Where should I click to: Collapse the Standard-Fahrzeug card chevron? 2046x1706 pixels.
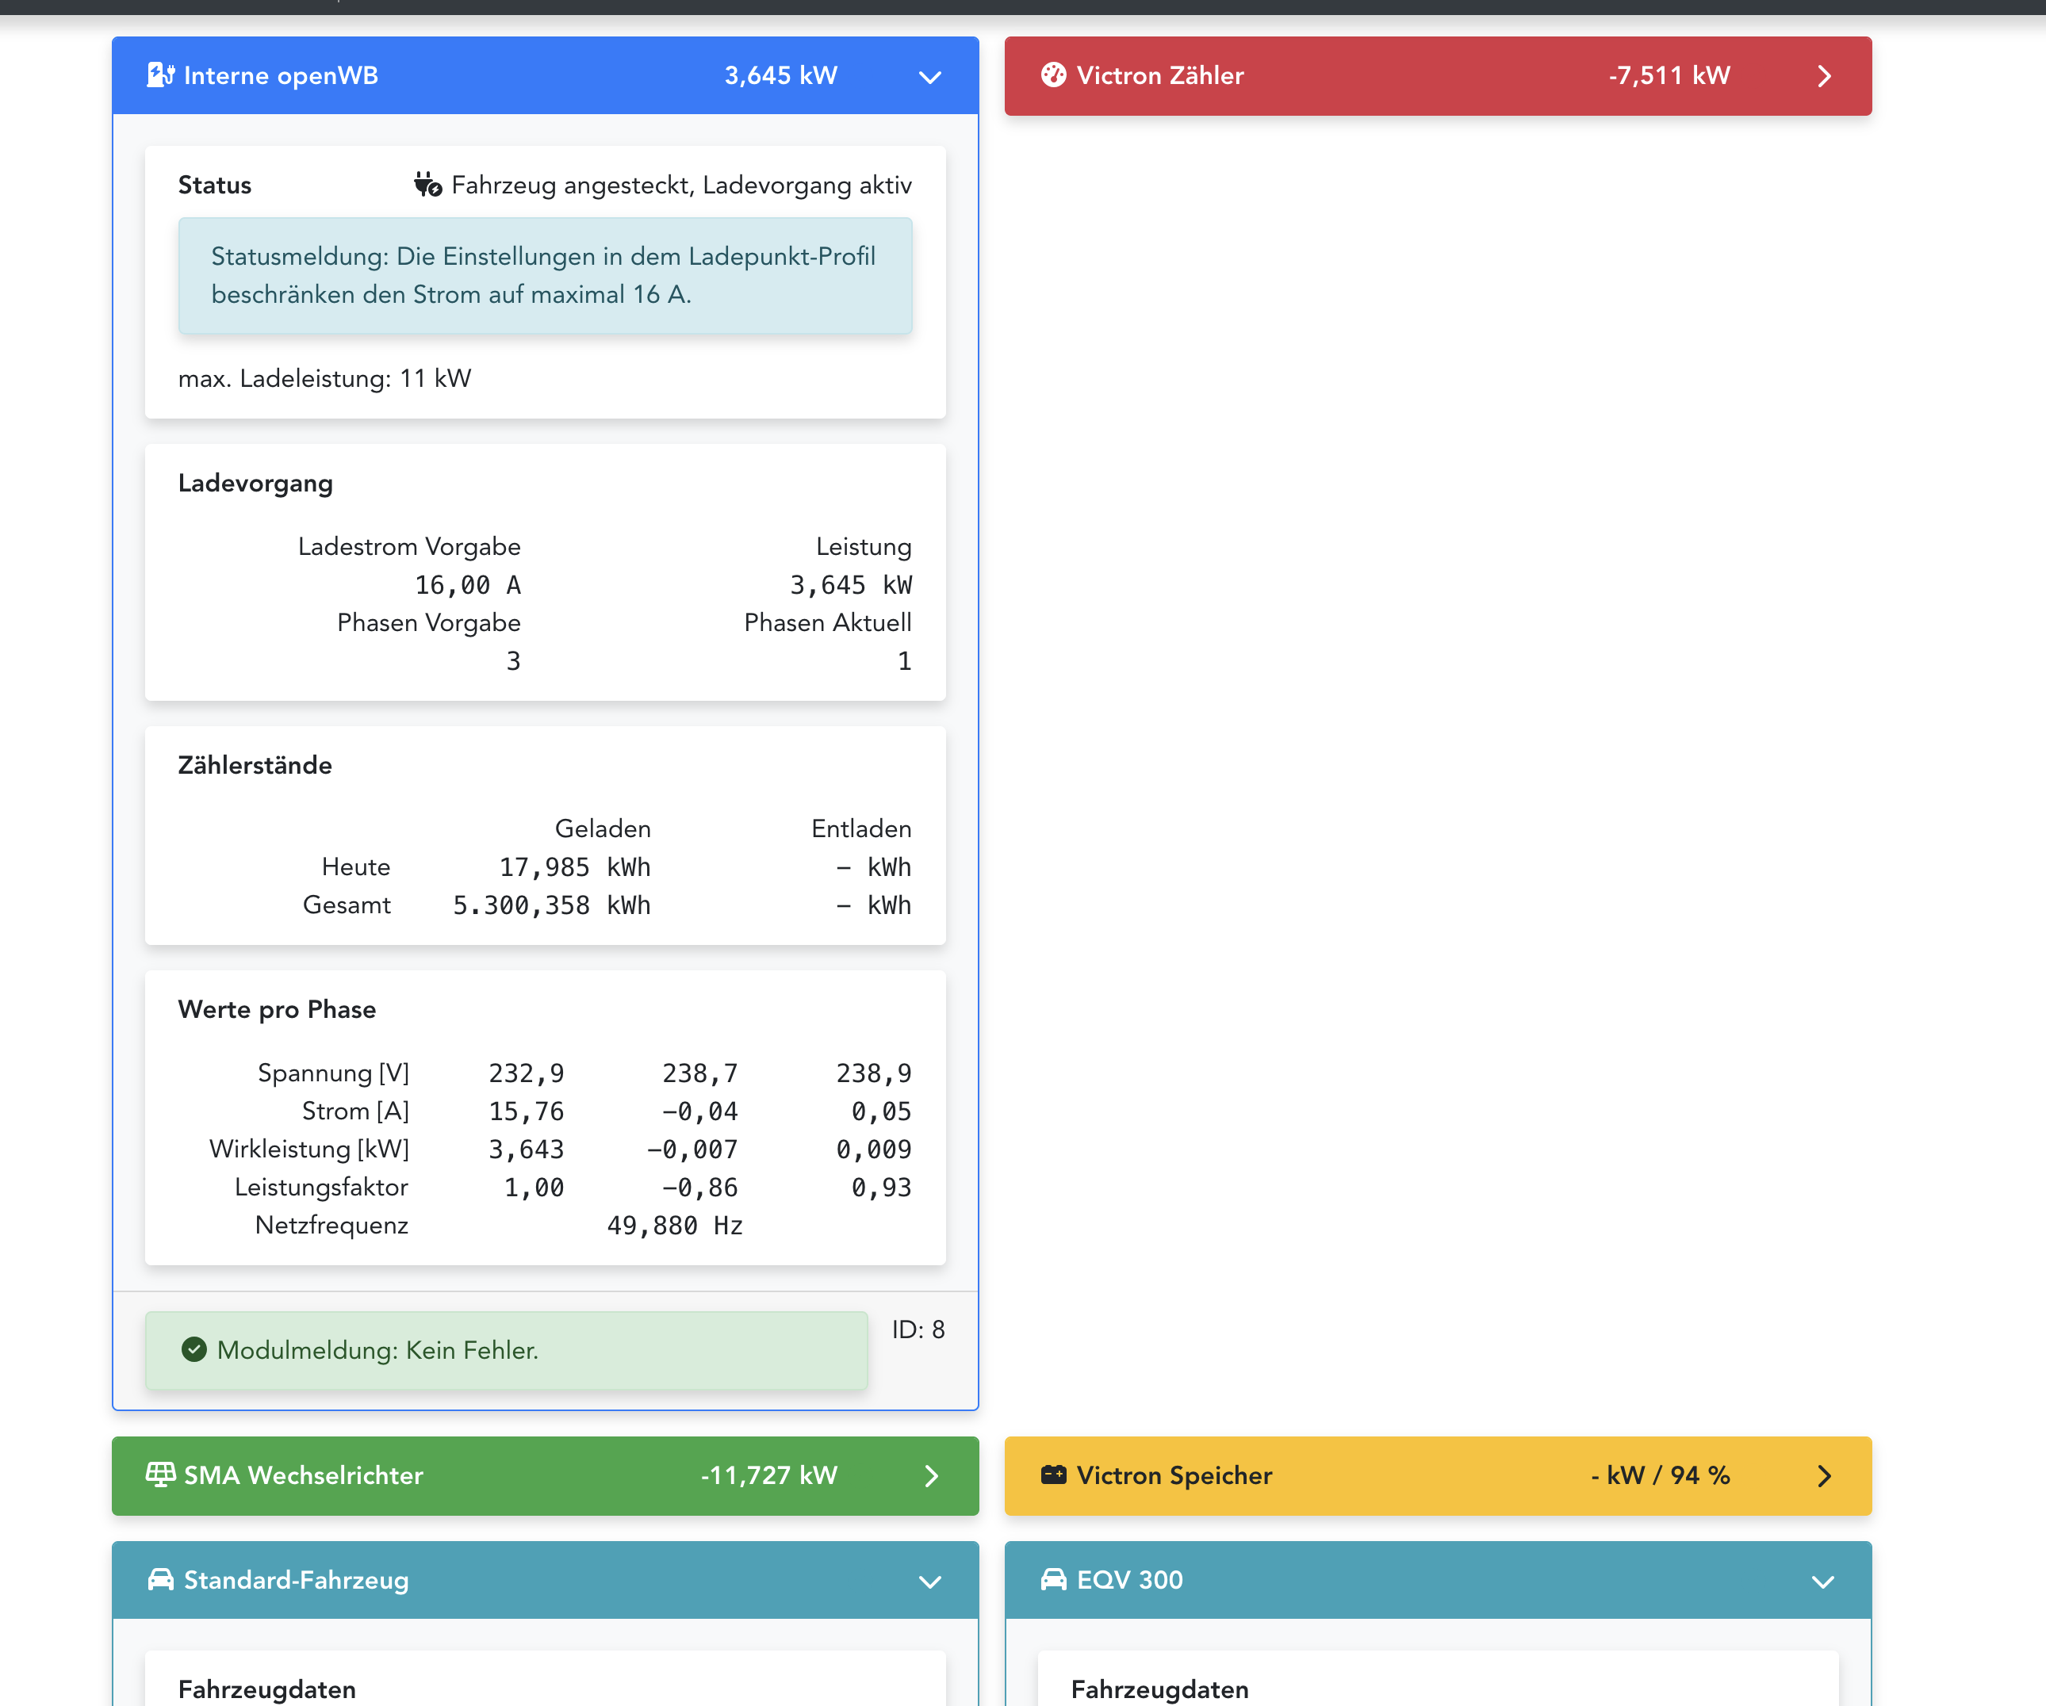click(929, 1582)
